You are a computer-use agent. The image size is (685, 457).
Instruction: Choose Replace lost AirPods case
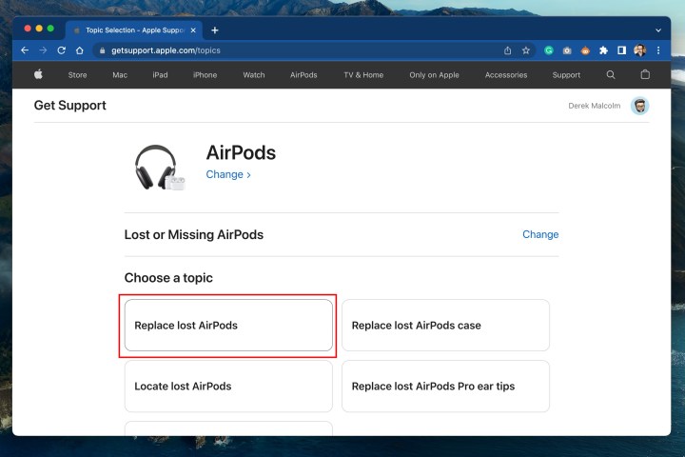445,325
